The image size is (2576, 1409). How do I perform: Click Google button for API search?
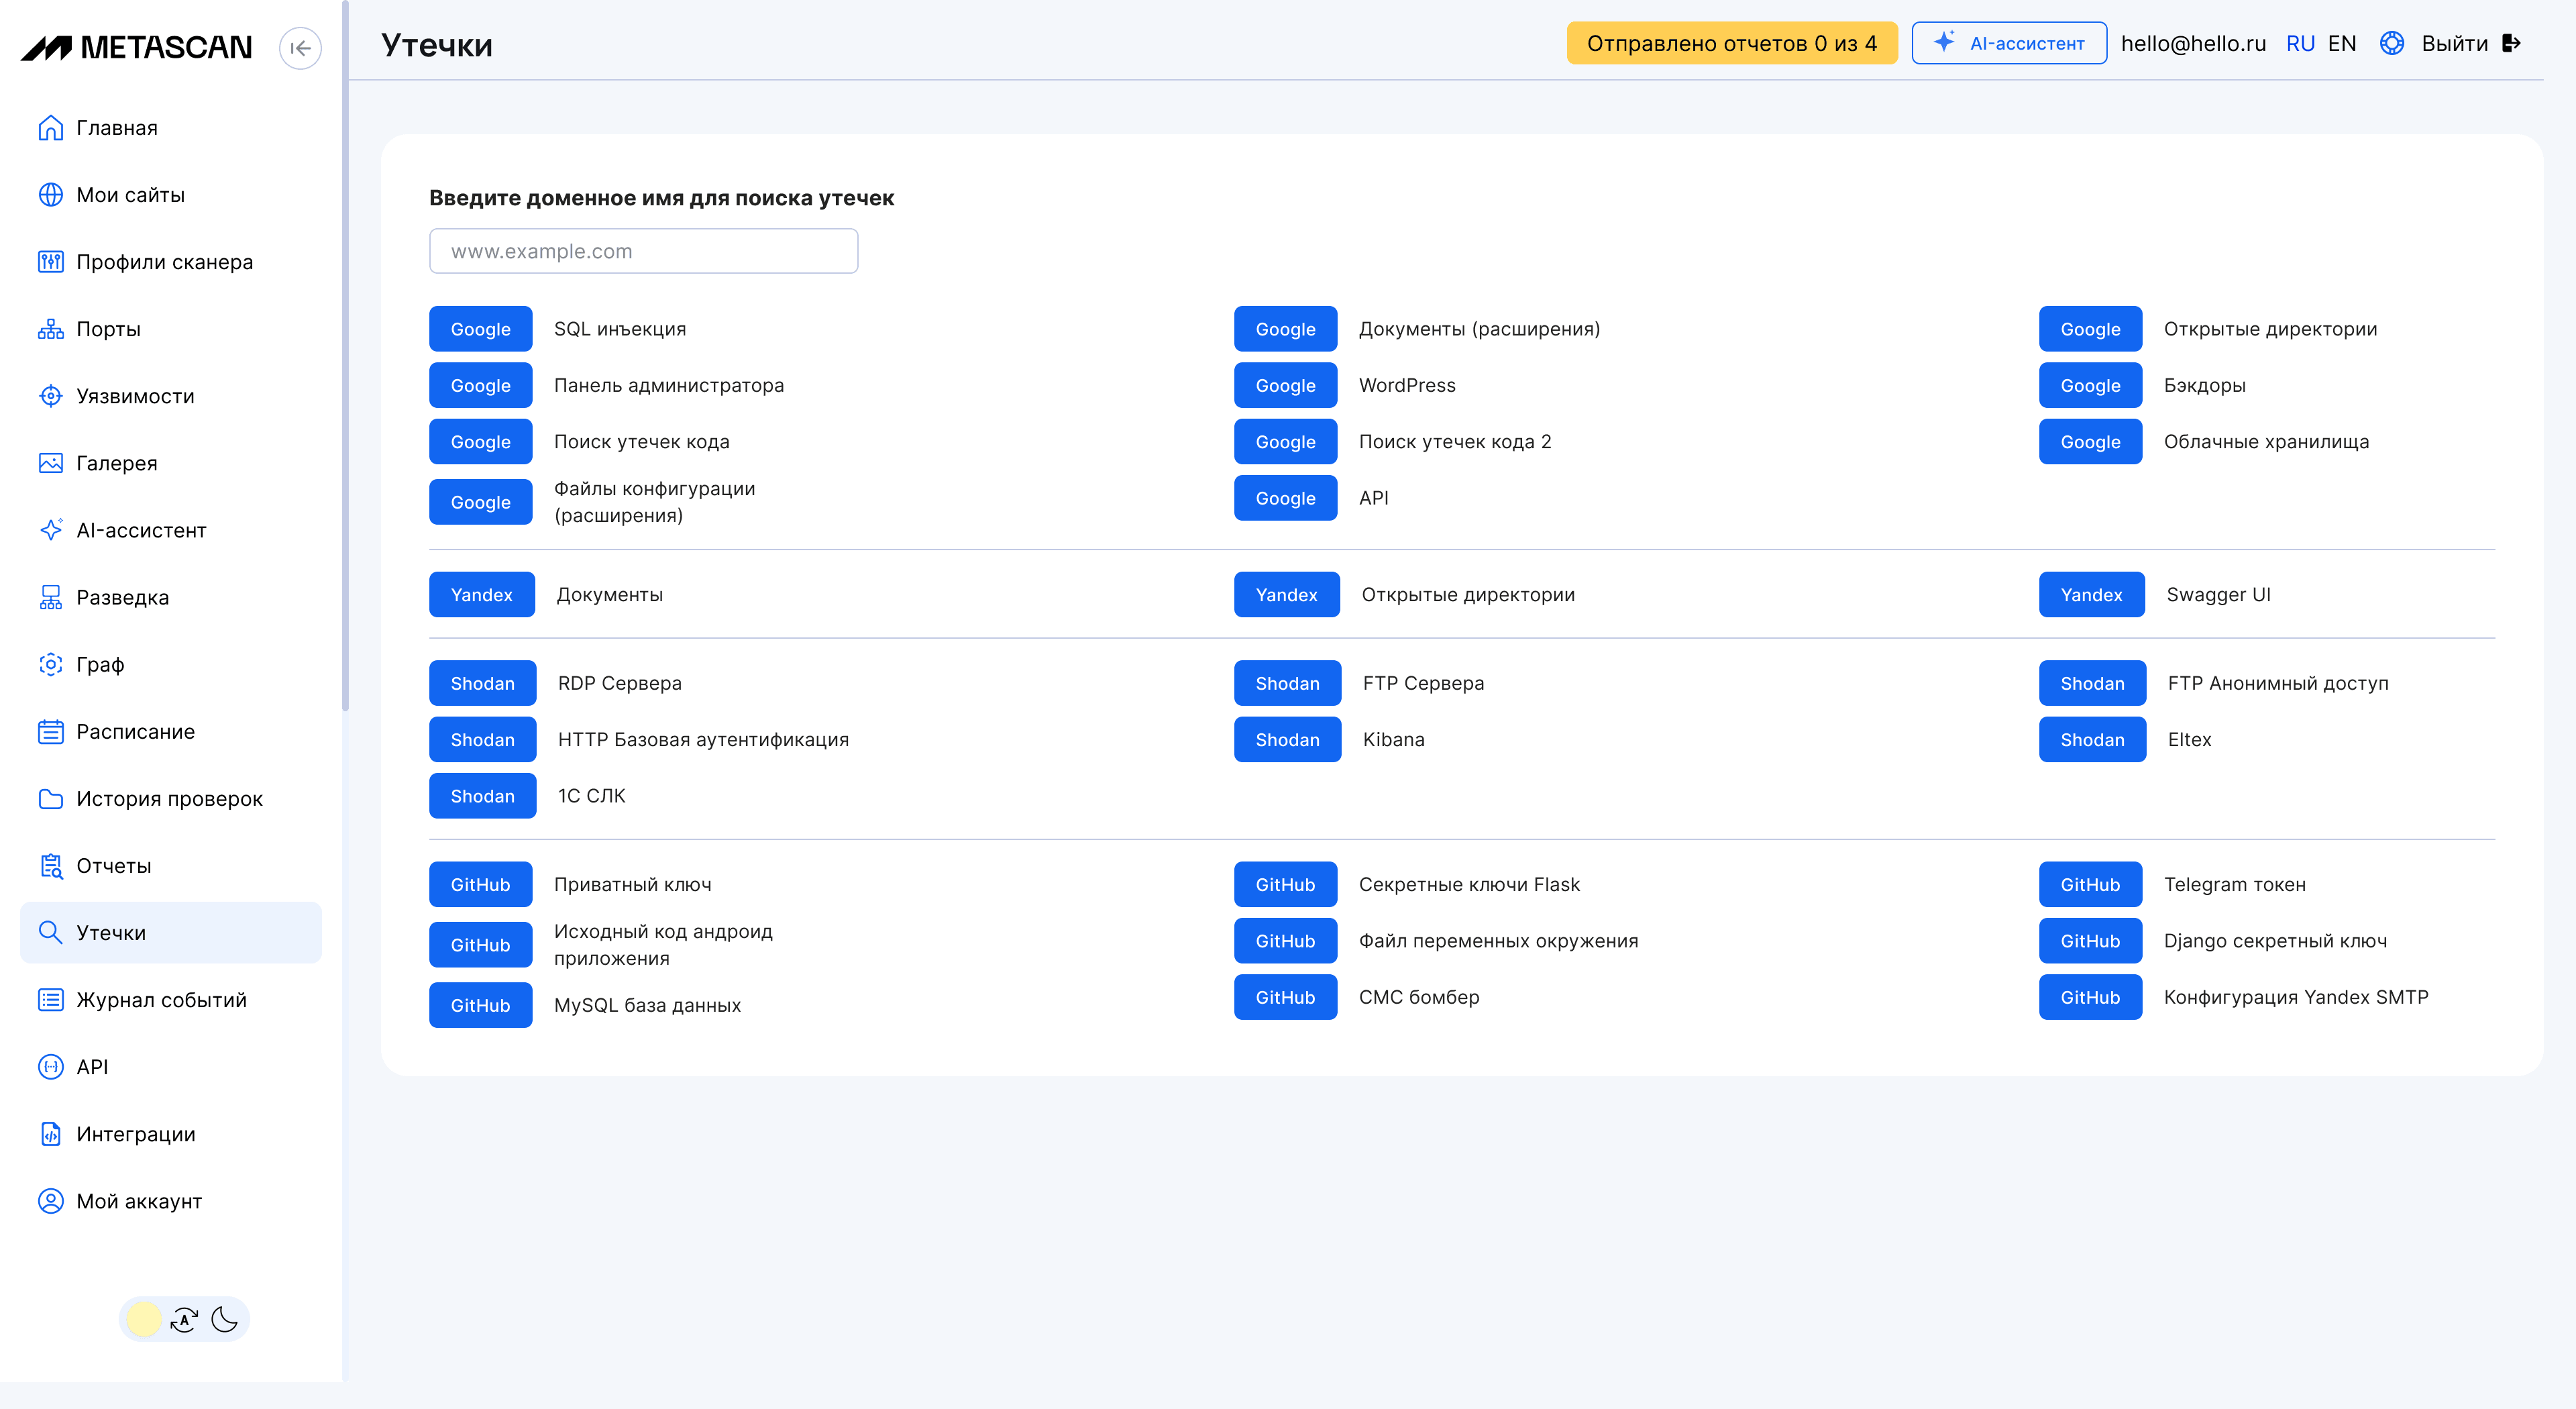(1285, 498)
